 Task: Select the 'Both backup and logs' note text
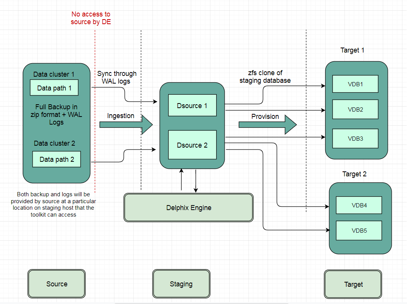coord(53,205)
